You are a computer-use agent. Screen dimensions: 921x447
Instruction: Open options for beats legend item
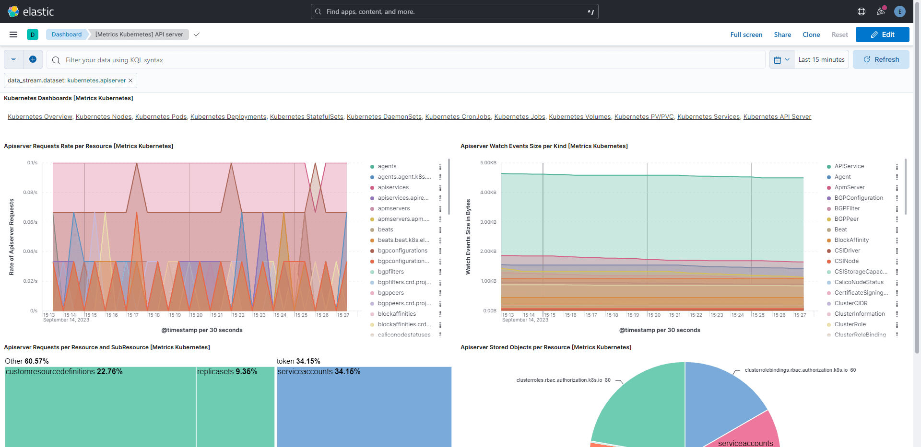[x=440, y=229]
